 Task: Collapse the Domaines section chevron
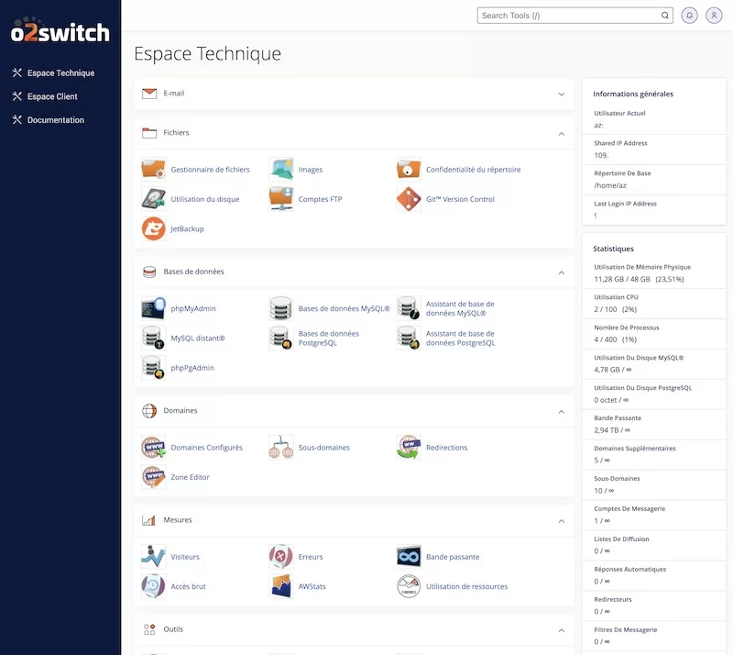coord(562,412)
